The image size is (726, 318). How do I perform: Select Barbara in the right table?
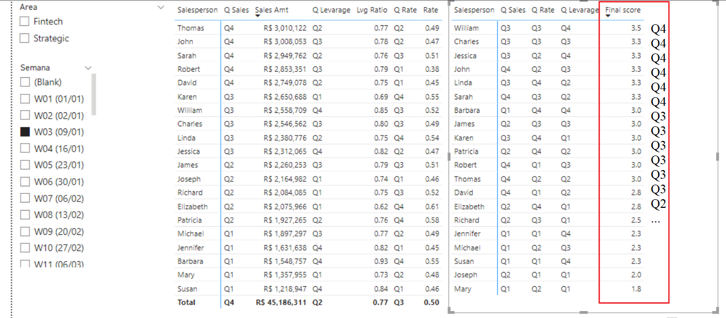[x=467, y=110]
